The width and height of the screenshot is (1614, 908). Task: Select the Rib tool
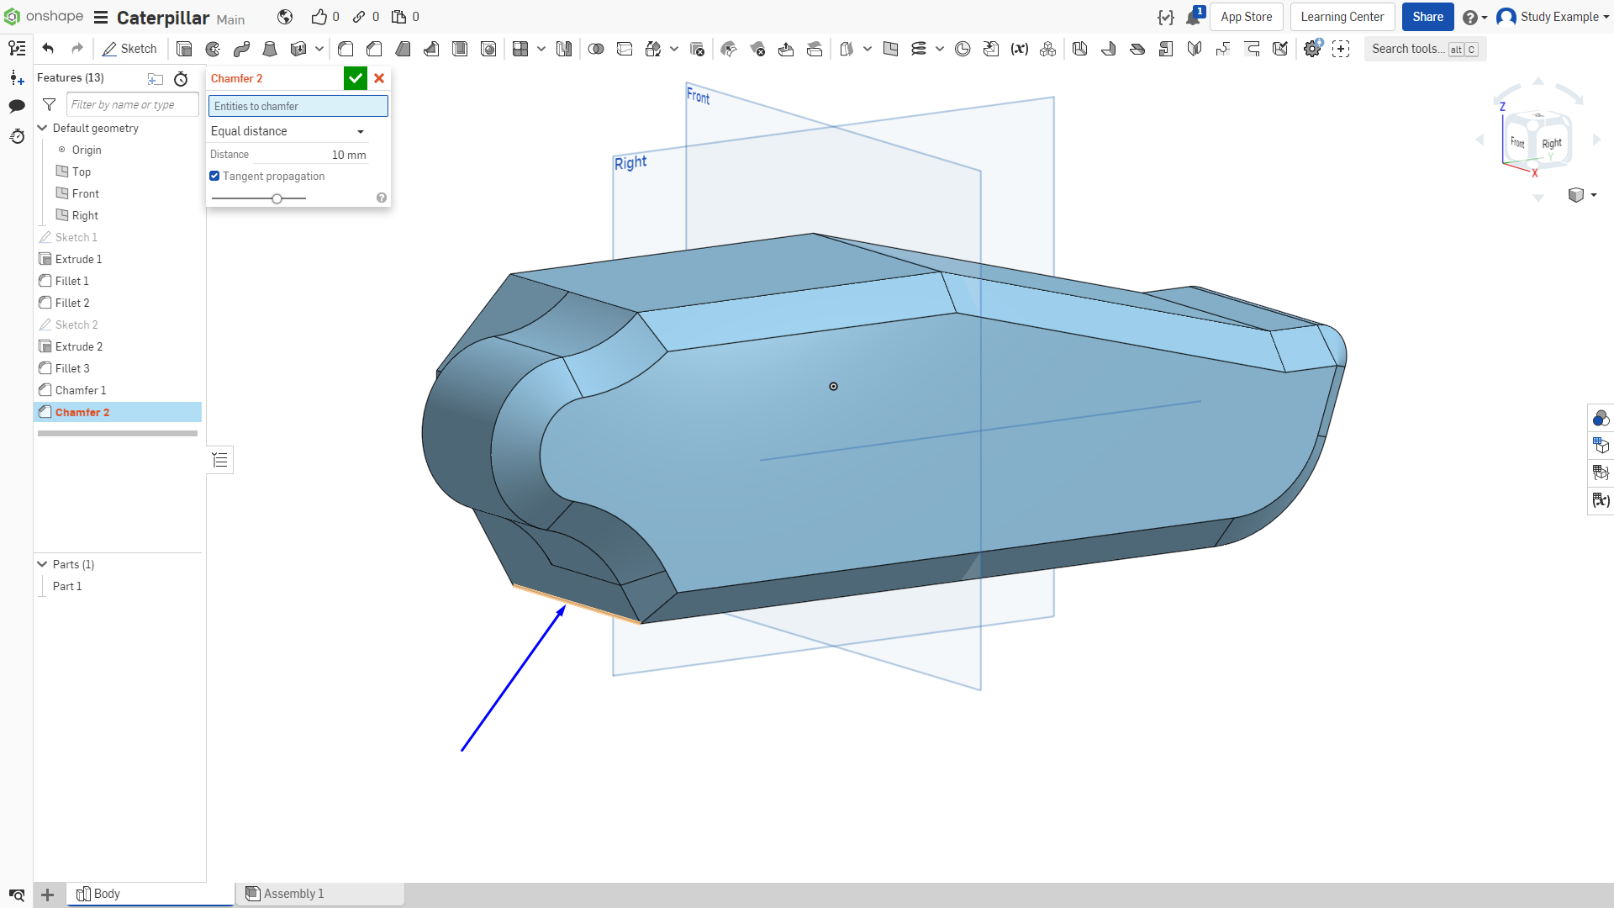(431, 49)
